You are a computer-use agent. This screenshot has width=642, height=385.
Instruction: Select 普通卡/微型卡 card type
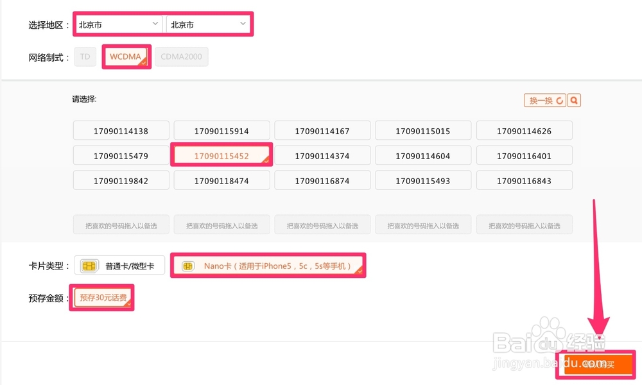(119, 266)
